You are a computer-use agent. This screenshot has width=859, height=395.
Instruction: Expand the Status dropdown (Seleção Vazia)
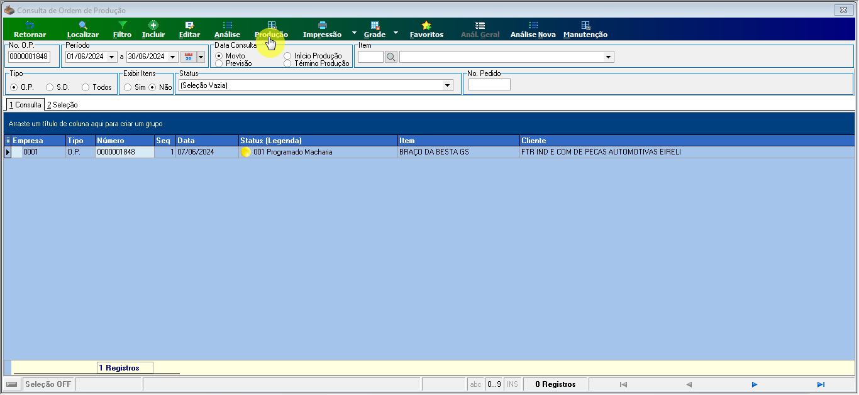point(448,85)
